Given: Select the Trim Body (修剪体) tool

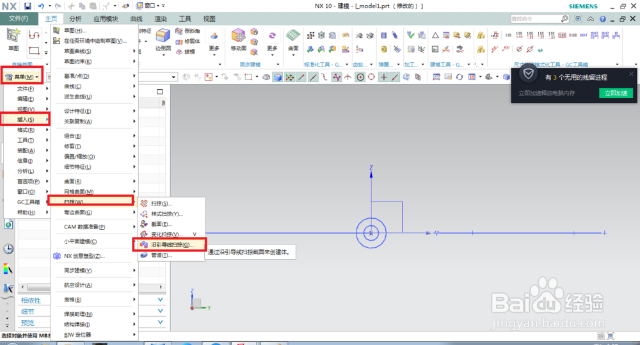Looking at the screenshot, I should pos(188,41).
